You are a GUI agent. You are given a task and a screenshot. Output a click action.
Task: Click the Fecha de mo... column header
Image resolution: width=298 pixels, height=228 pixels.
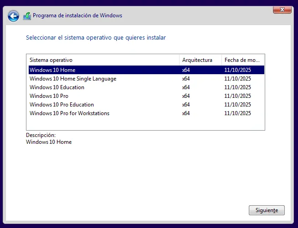point(243,60)
